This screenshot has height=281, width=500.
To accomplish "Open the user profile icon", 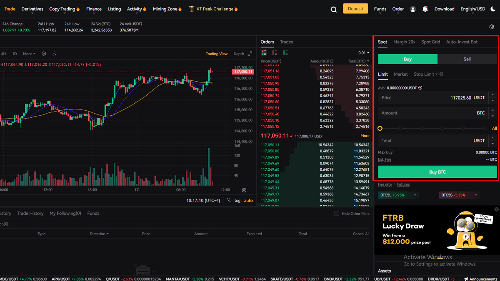I will 413,9.
